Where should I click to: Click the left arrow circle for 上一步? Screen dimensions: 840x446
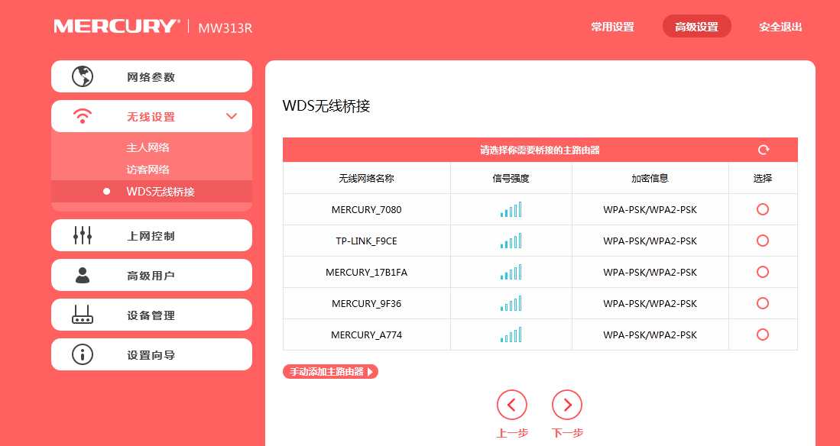pos(511,405)
